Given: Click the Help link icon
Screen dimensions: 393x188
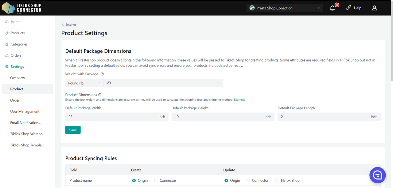Looking at the screenshot, I should (x=348, y=8).
